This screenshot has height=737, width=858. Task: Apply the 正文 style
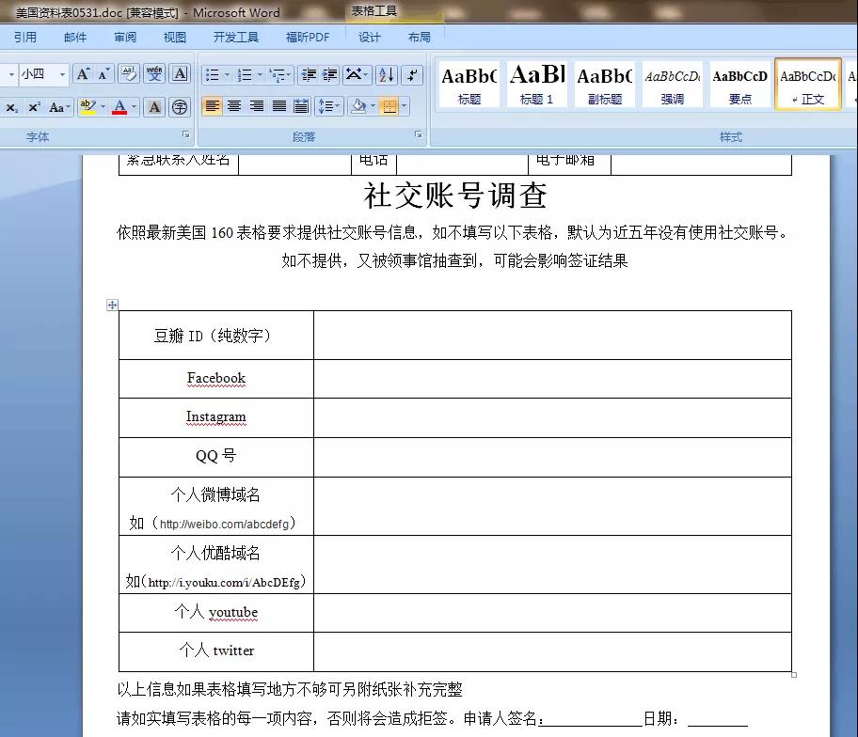[x=807, y=85]
